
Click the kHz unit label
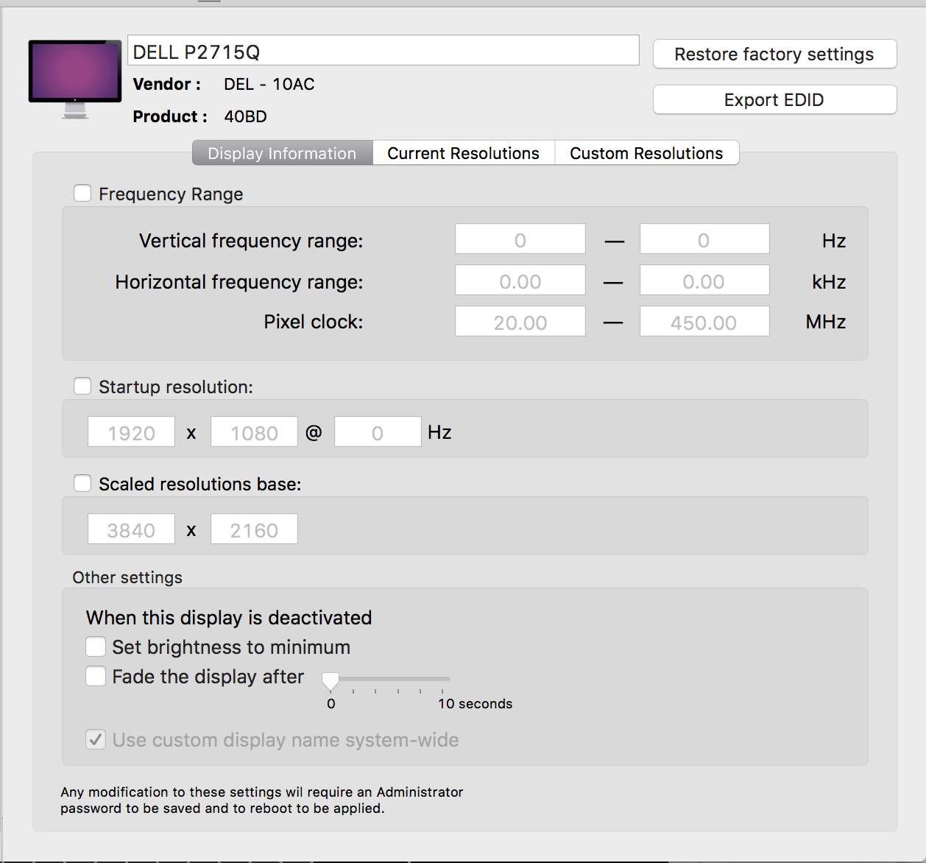pyautogui.click(x=829, y=282)
